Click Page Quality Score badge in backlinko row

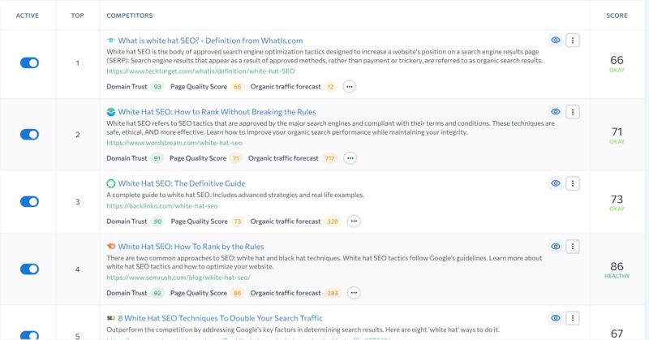pyautogui.click(x=237, y=222)
